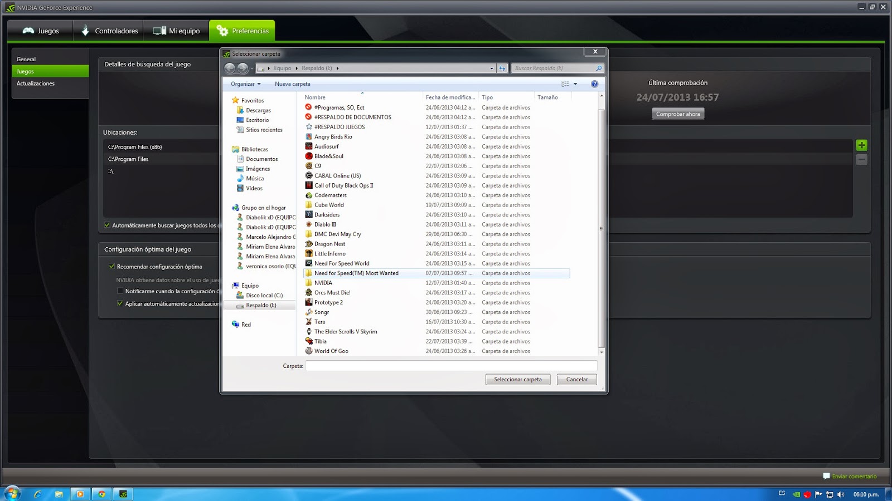Select Bibliotecas in navigation tree
This screenshot has width=892, height=501.
coord(255,149)
